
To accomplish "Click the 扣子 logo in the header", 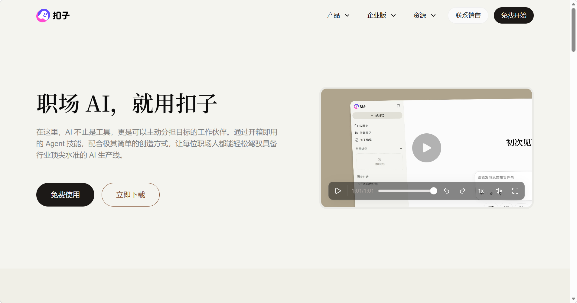I will click(53, 15).
